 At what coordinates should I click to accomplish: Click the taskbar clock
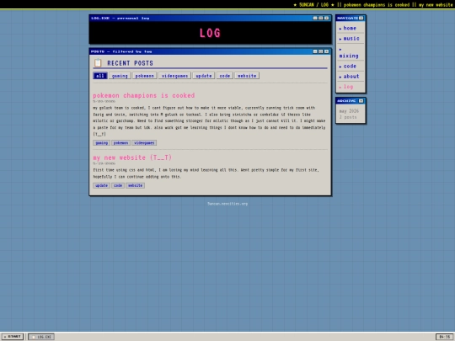click(x=444, y=337)
